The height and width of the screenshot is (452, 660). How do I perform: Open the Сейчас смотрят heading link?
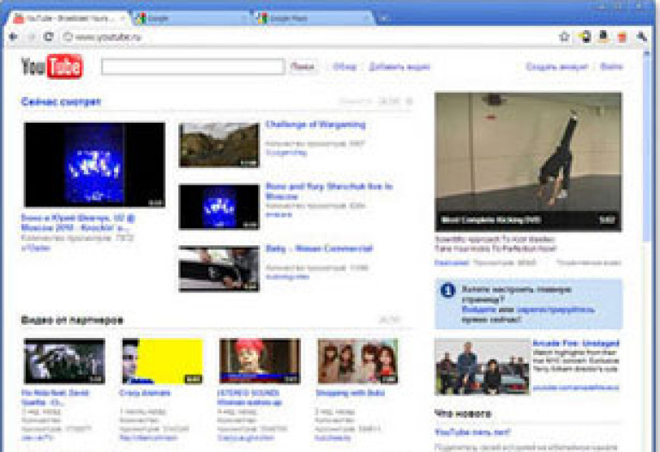[62, 101]
